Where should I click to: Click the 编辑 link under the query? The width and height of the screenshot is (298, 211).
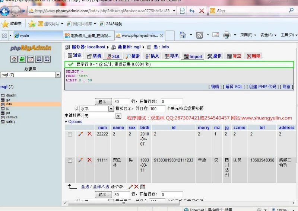pyautogui.click(x=215, y=87)
